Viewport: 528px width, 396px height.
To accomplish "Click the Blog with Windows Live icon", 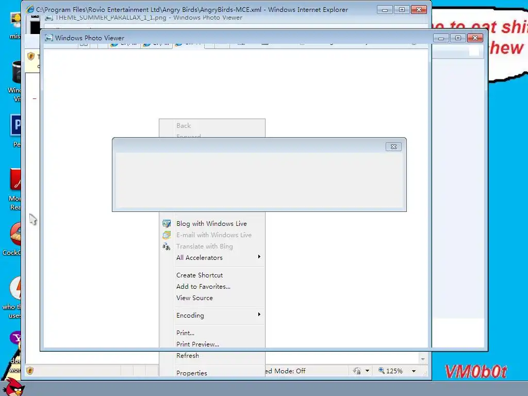I will 167,224.
